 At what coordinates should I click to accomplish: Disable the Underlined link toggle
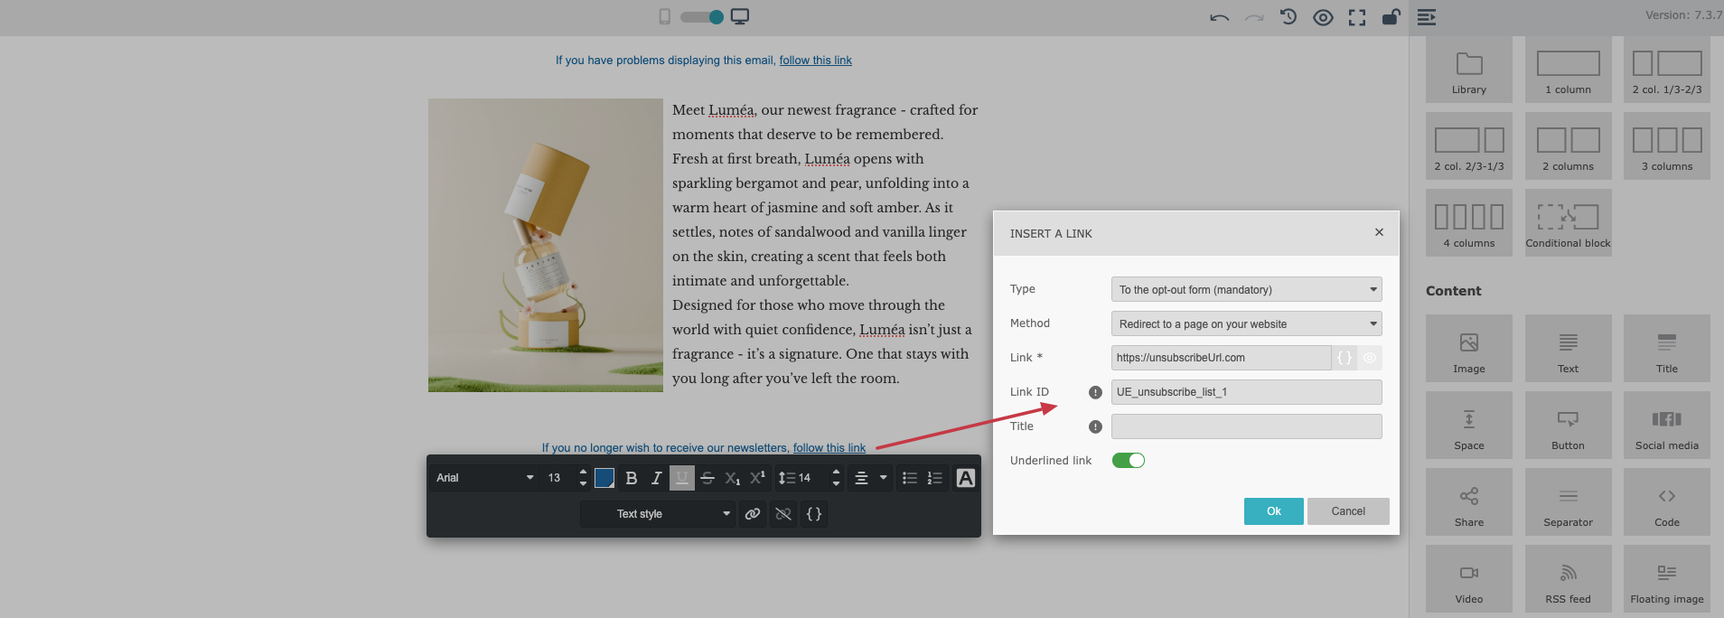pos(1129,461)
